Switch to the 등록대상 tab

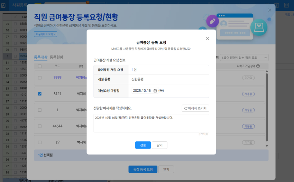click(x=41, y=57)
